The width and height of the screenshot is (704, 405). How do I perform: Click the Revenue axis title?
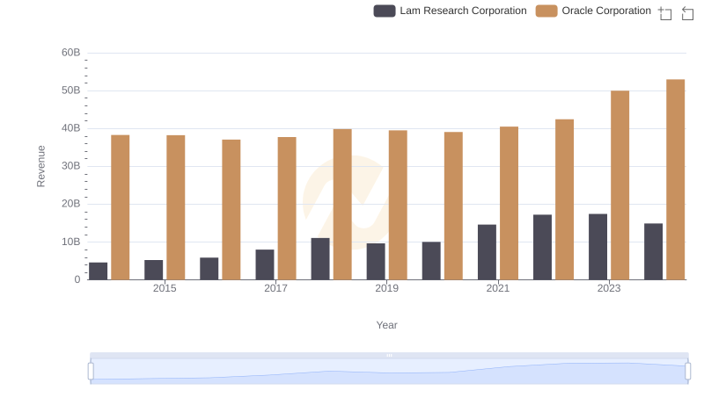point(40,166)
